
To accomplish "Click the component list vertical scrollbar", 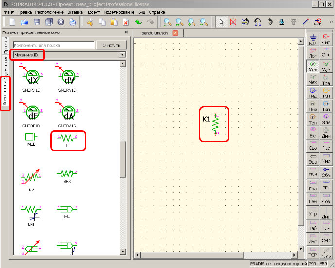I will 123,160.
